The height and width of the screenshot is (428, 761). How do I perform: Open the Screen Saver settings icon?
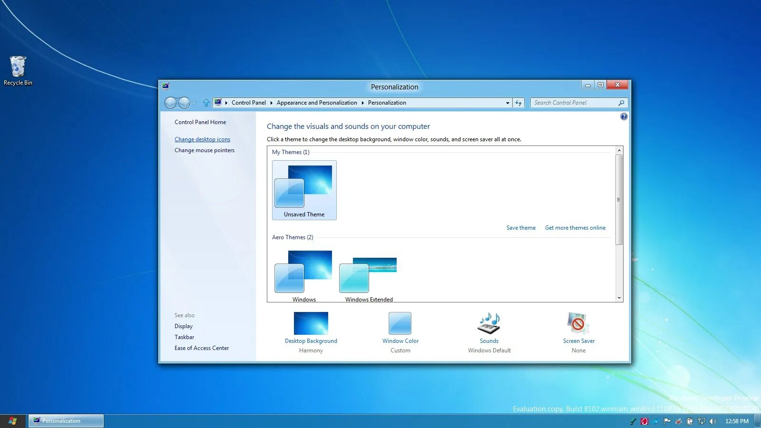coord(578,323)
